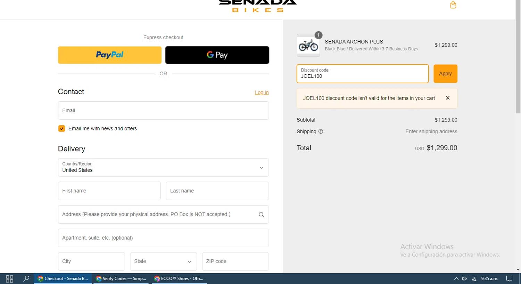Open the Country/Region dropdown
The width and height of the screenshot is (521, 284).
(163, 167)
